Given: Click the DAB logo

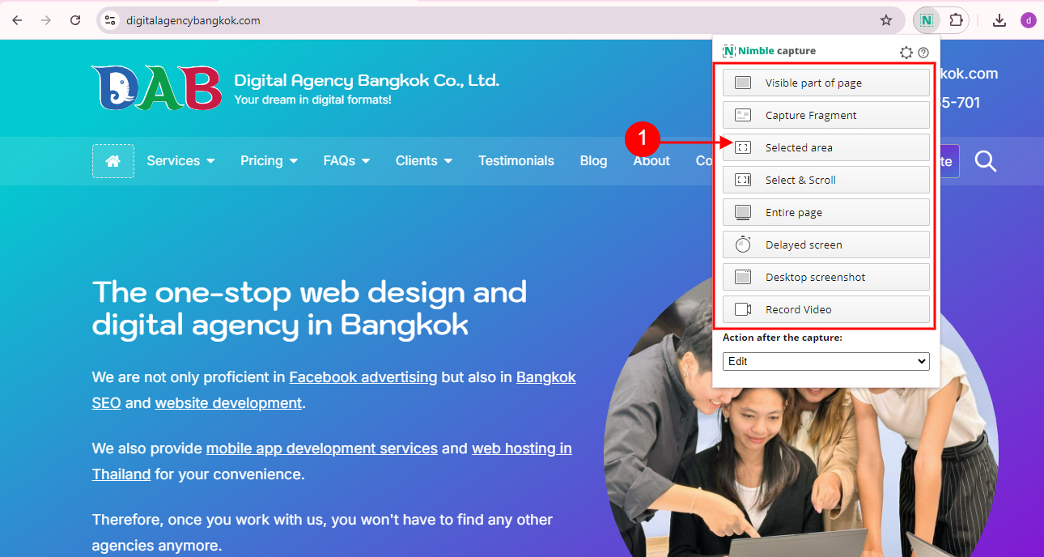Looking at the screenshot, I should pos(156,87).
